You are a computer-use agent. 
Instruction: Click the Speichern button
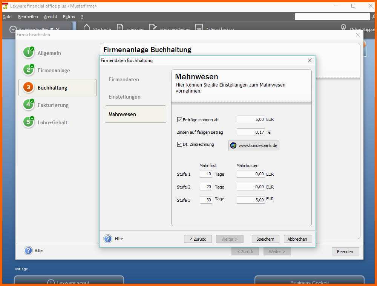click(x=265, y=239)
